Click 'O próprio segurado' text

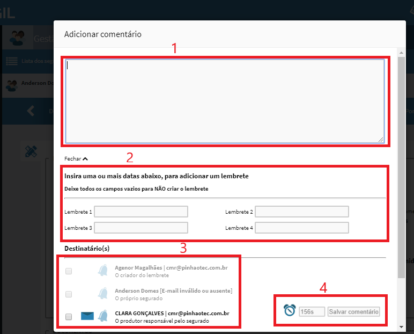[138, 299]
